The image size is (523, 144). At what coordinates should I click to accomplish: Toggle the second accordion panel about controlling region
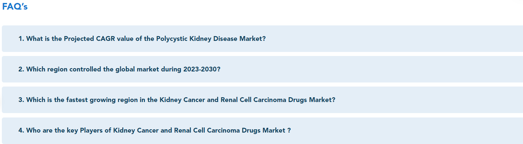262,69
